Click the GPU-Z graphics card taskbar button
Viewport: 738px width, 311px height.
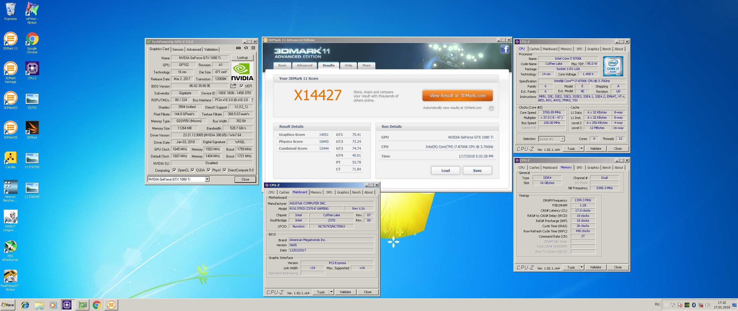coord(82,305)
